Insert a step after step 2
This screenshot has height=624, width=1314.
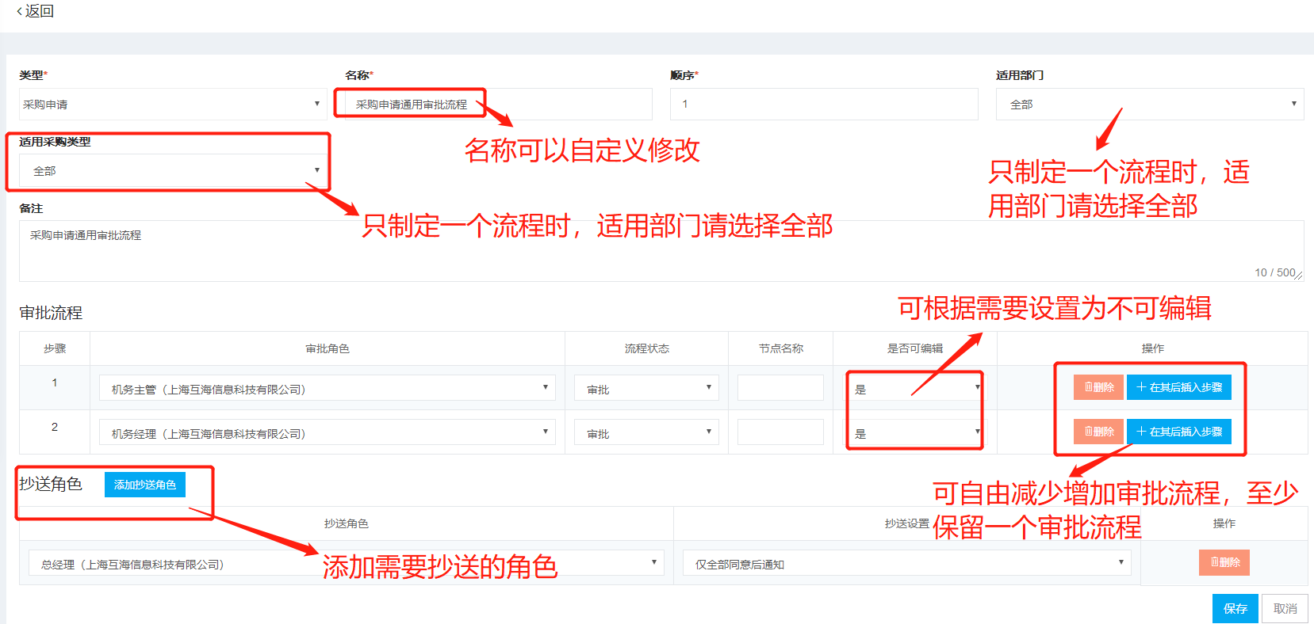point(1179,432)
